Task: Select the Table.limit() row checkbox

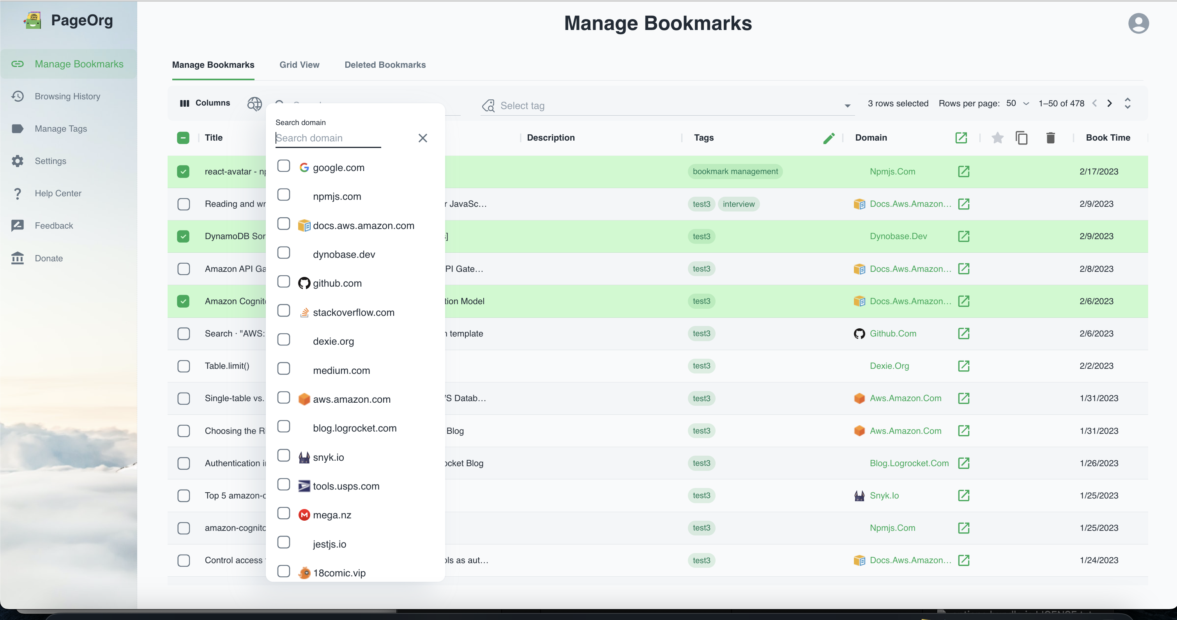Action: (x=183, y=366)
